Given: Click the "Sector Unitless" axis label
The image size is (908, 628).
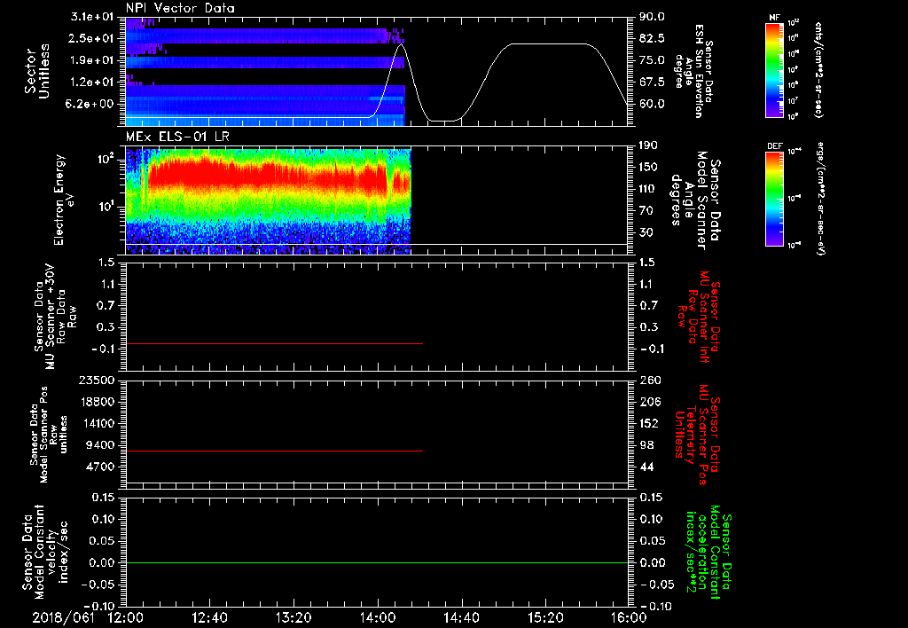Looking at the screenshot, I should coord(36,71).
